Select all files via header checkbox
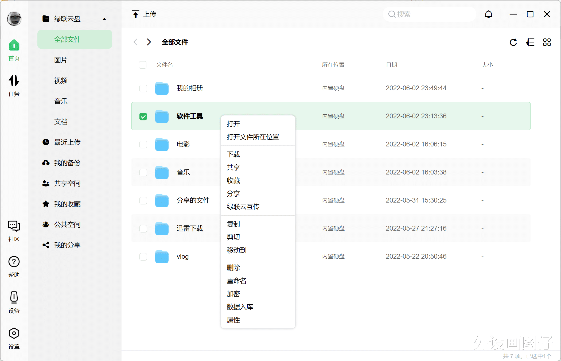The width and height of the screenshot is (561, 361). tap(143, 65)
